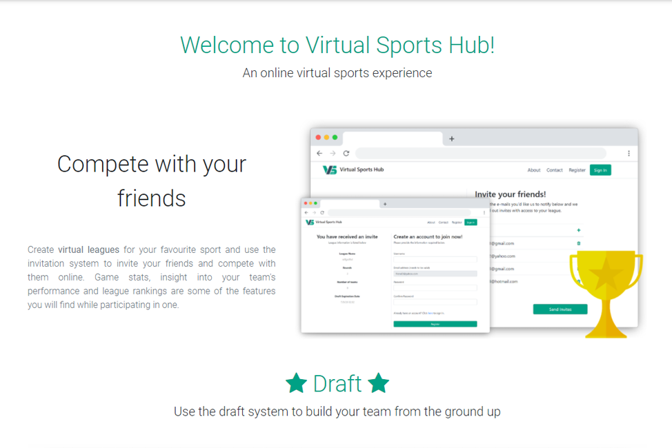The image size is (672, 448).
Task: Click the browser forward arrow
Action: click(333, 153)
